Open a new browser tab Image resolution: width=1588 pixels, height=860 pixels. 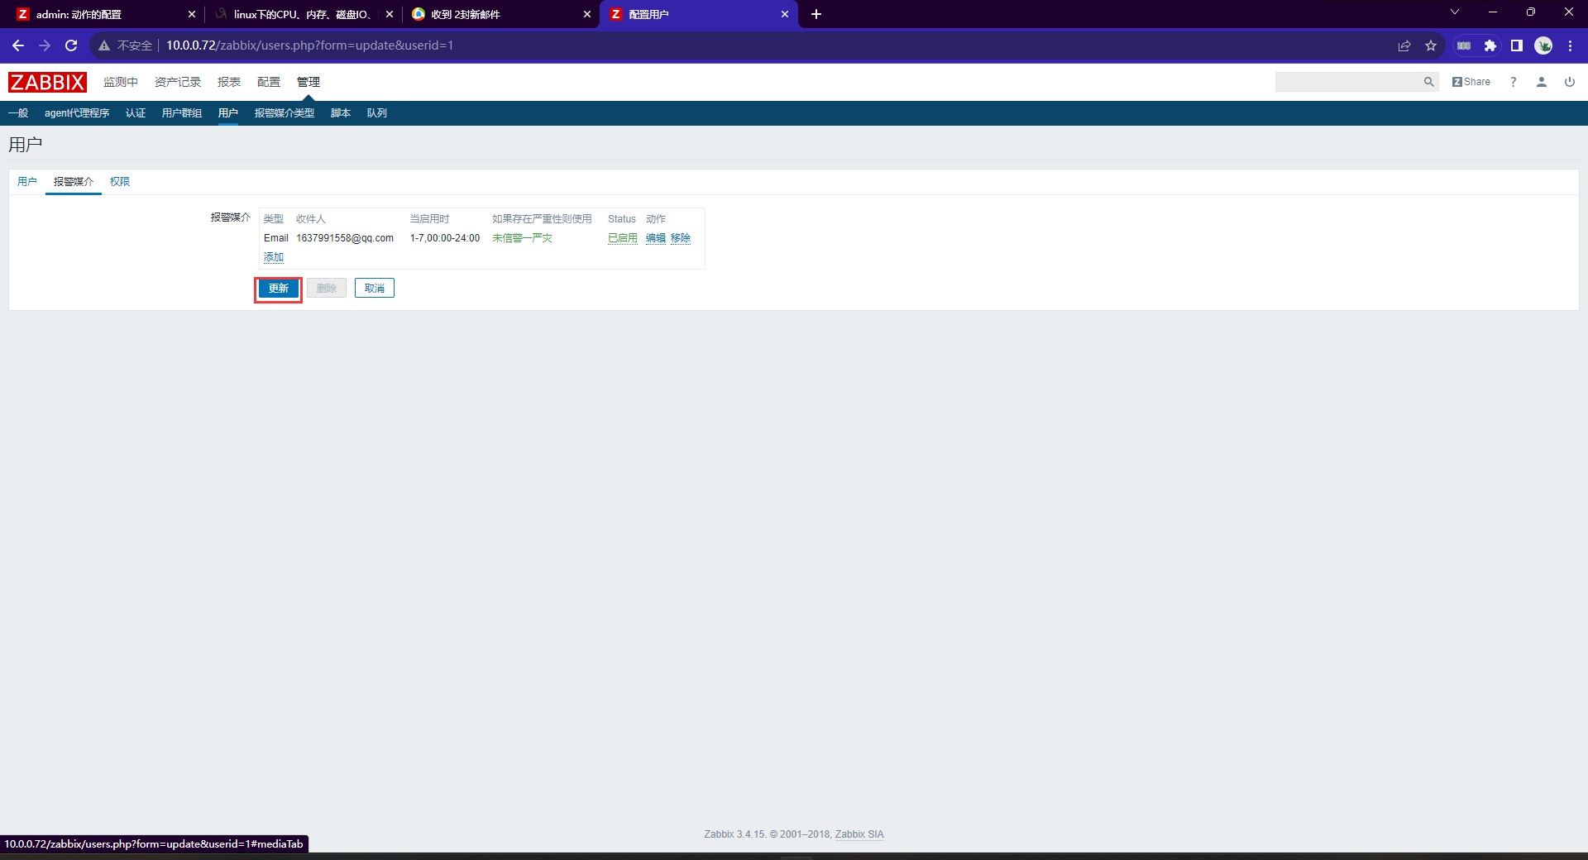point(816,14)
